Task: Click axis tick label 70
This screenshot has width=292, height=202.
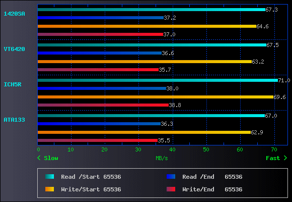Action: tap(274, 149)
